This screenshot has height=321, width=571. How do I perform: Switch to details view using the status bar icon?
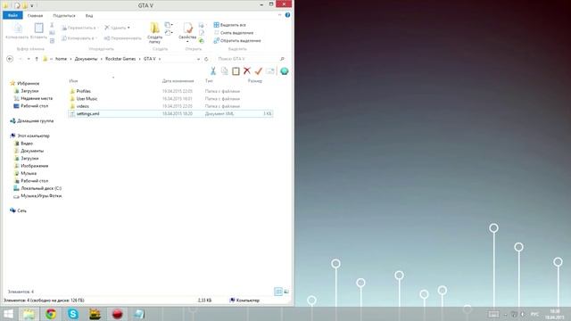(278, 292)
